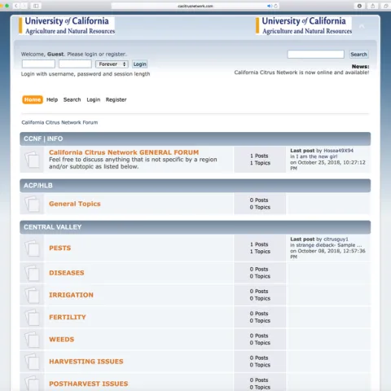Open the 'I am the new girl' post

(x=316, y=156)
